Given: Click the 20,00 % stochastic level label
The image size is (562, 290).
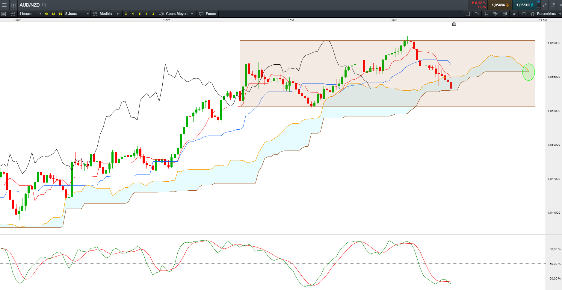Looking at the screenshot, I should pyautogui.click(x=555, y=279).
